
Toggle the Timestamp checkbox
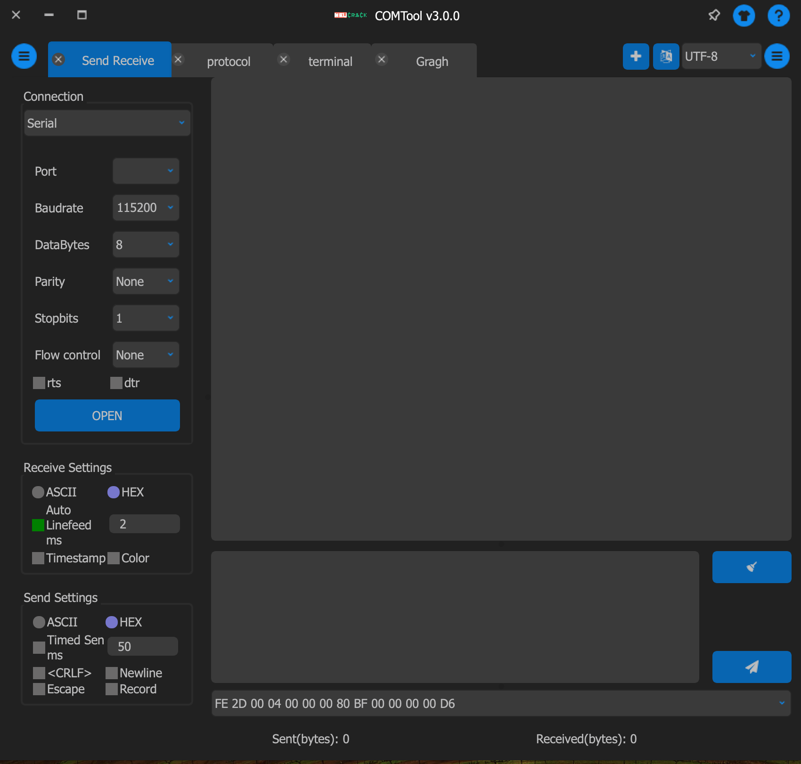38,558
